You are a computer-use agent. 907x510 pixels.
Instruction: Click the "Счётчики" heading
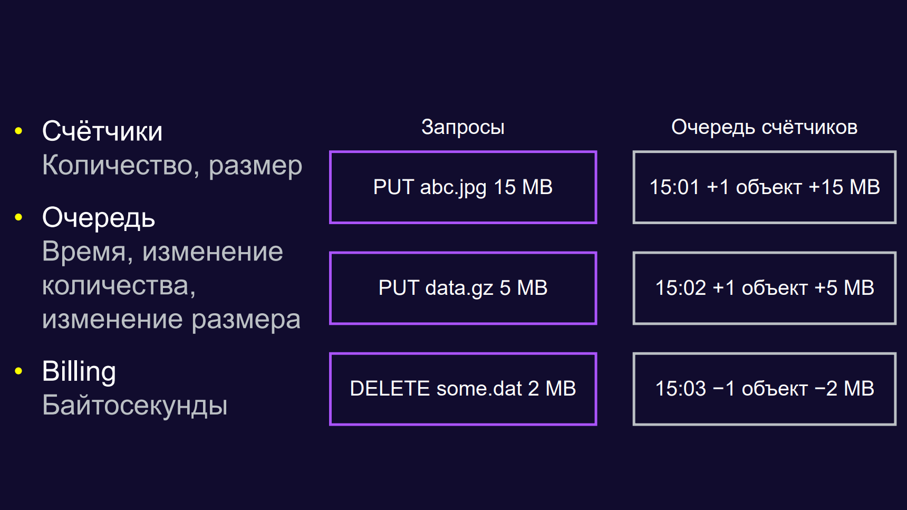pos(102,131)
